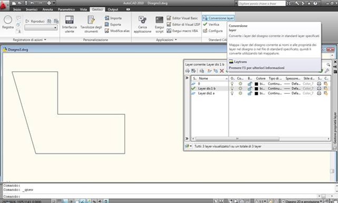This screenshot has width=338, height=203.
Task: Click the New group filter icon in the layer manager
Action: point(193,71)
